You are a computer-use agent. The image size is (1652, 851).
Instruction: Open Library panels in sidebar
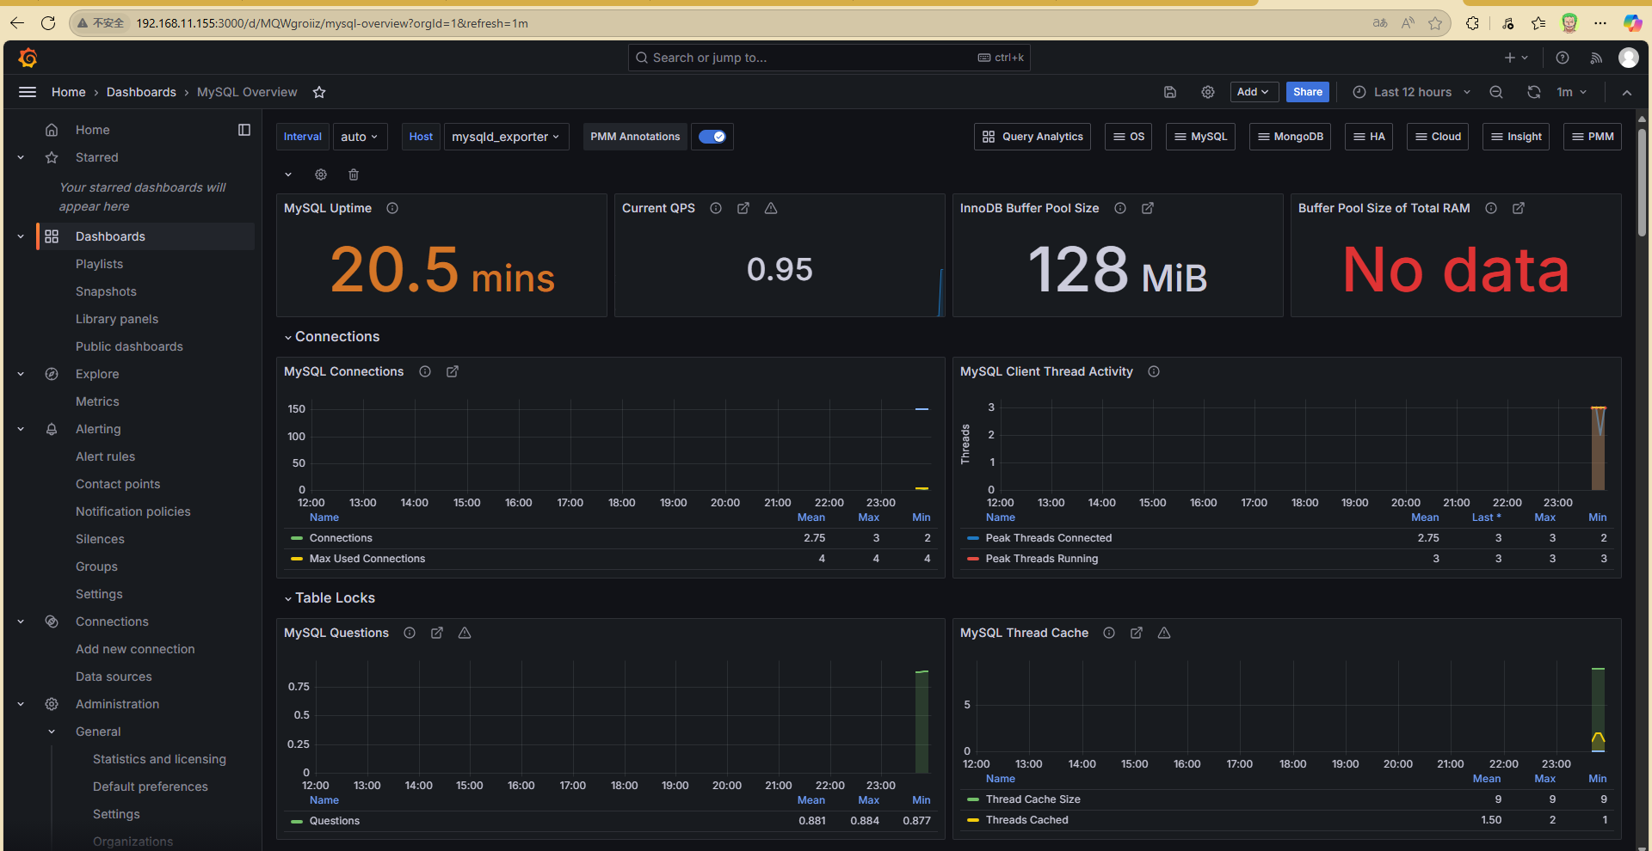tap(117, 319)
